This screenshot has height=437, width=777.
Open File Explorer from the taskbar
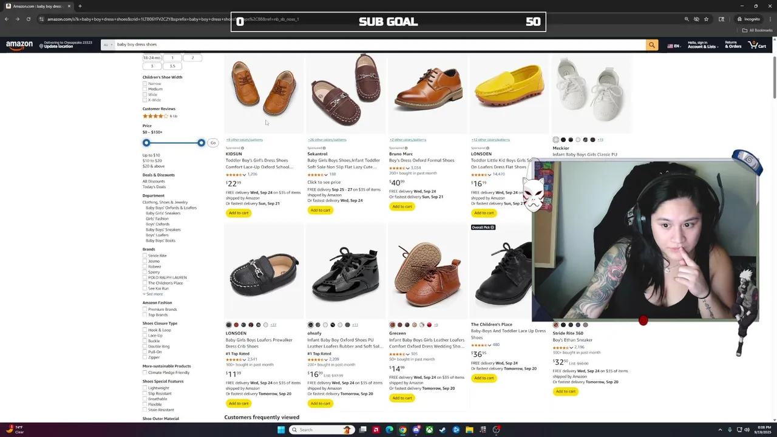469,430
